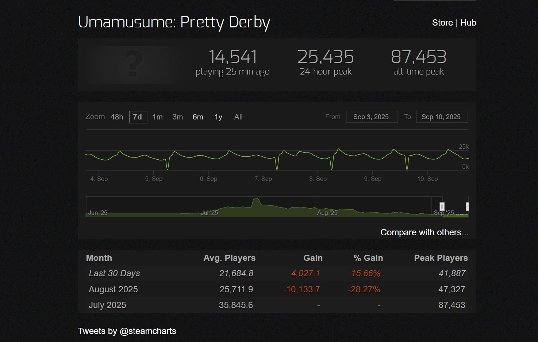This screenshot has height=342, width=538.
Task: Click the 5. Sep chart axis label
Action: point(154,179)
